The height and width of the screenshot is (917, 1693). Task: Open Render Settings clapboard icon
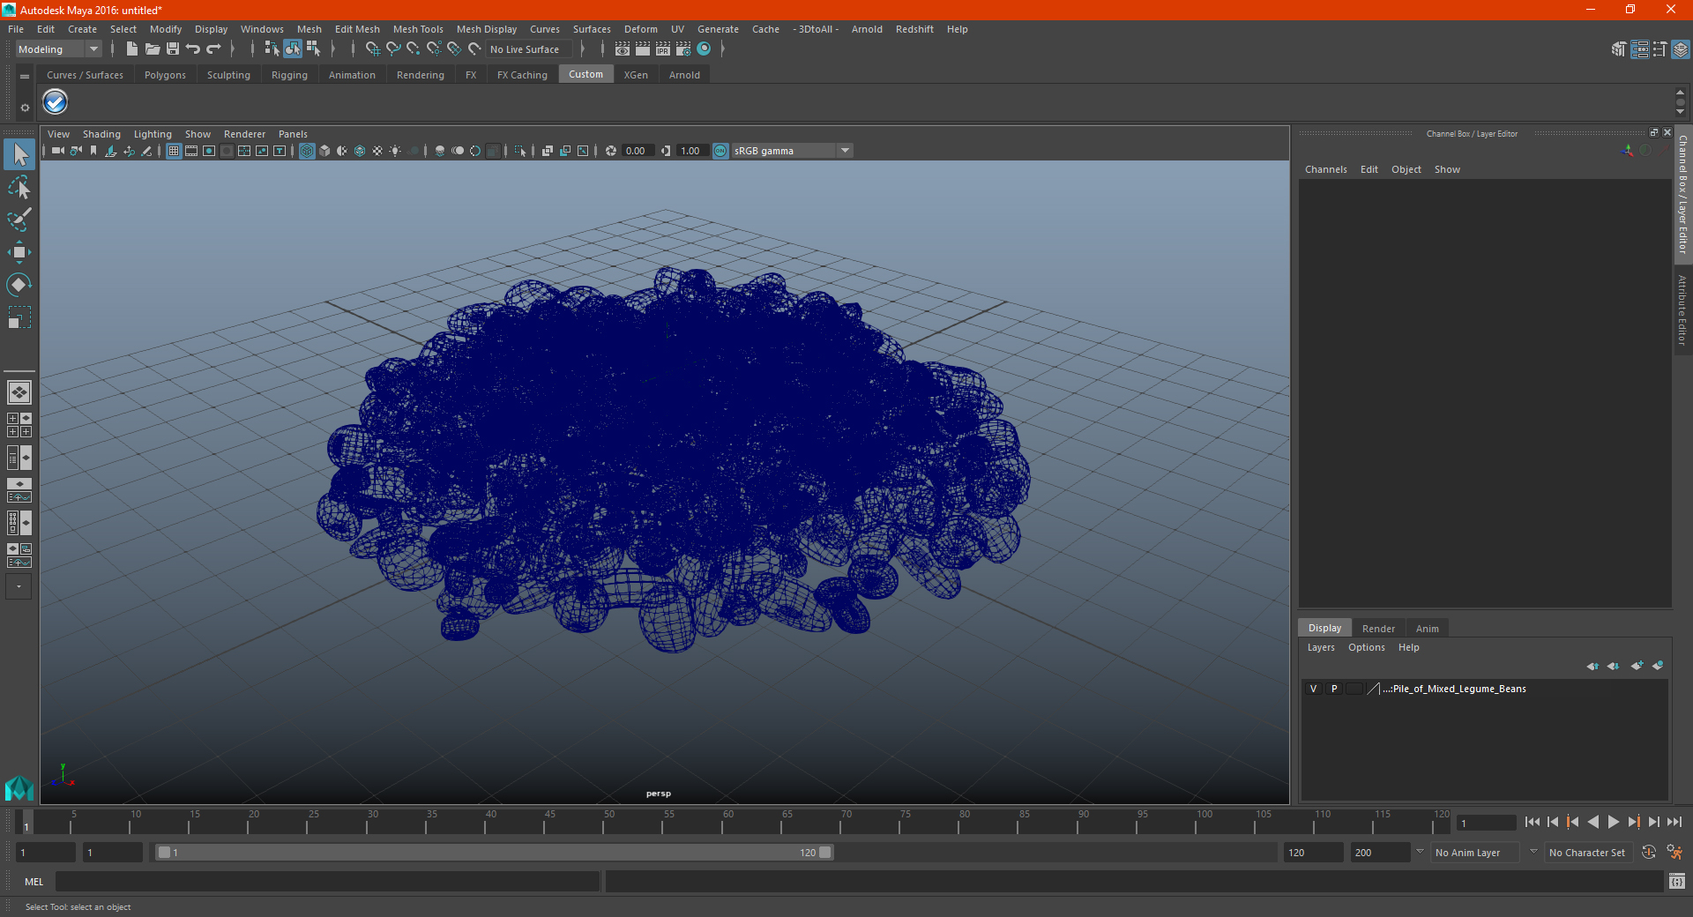pyautogui.click(x=683, y=49)
